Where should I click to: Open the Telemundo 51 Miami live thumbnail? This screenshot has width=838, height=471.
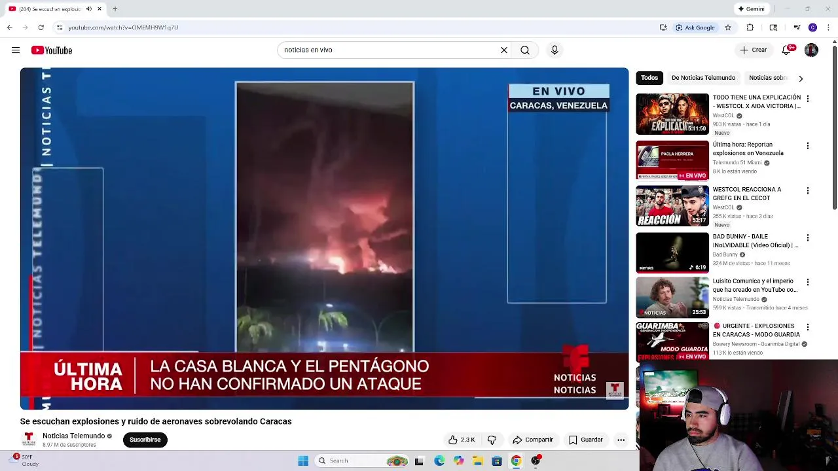(x=672, y=161)
